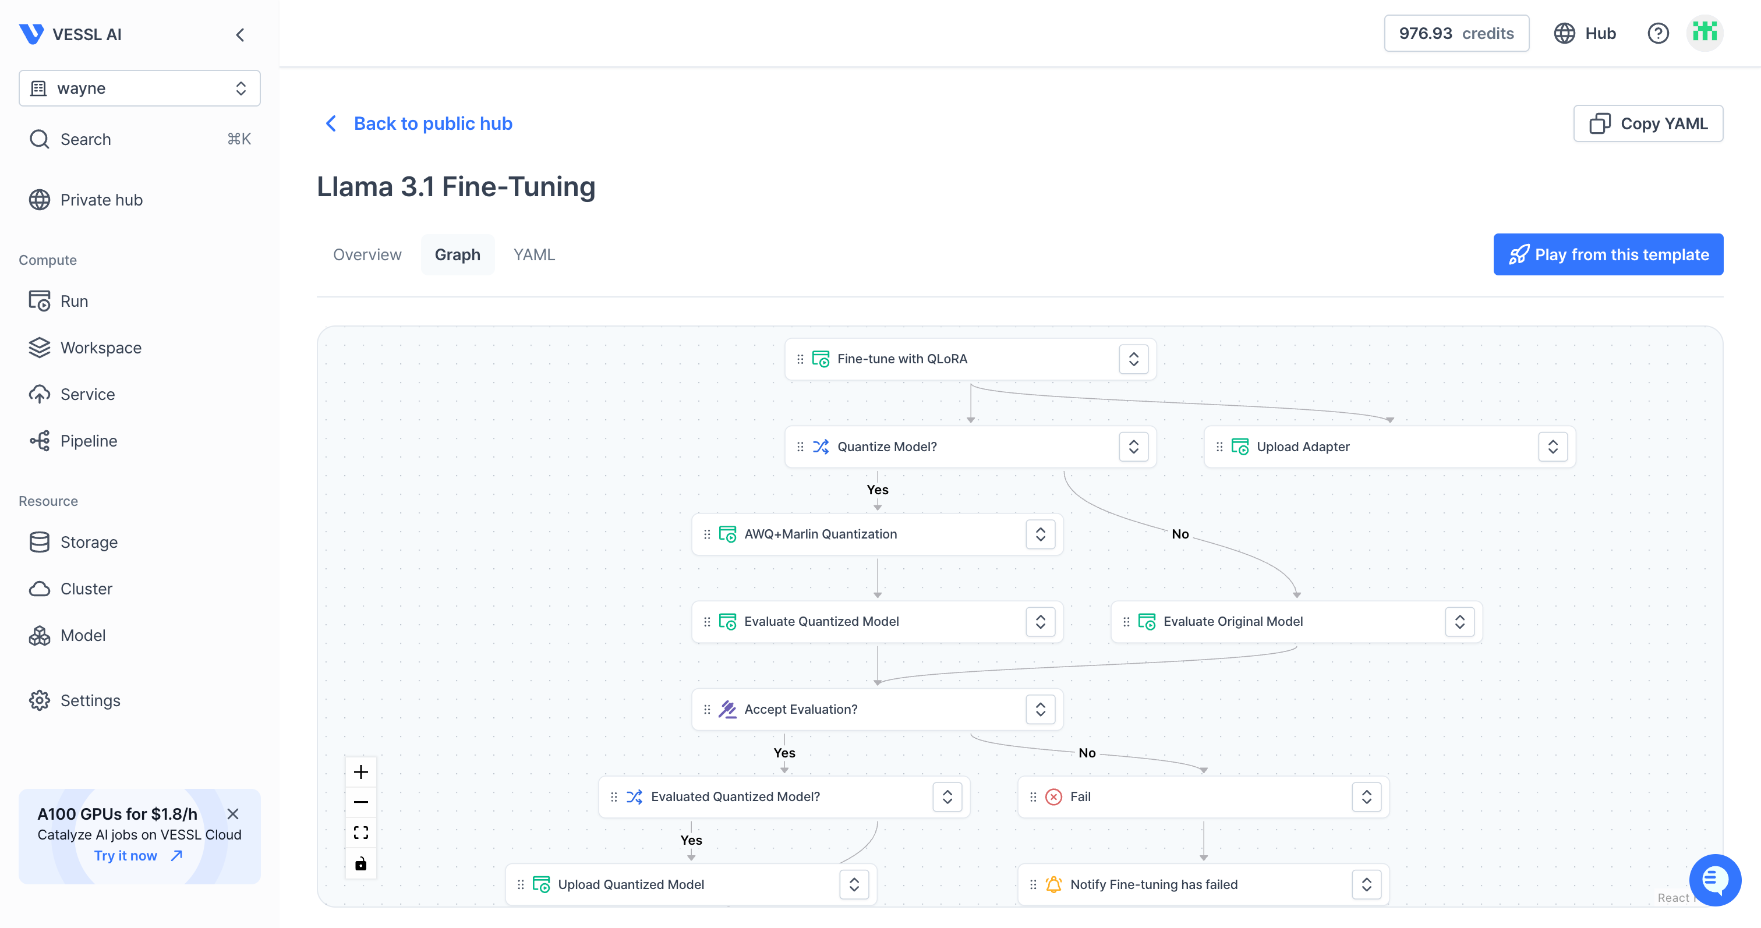Click Play from this template

(x=1608, y=254)
